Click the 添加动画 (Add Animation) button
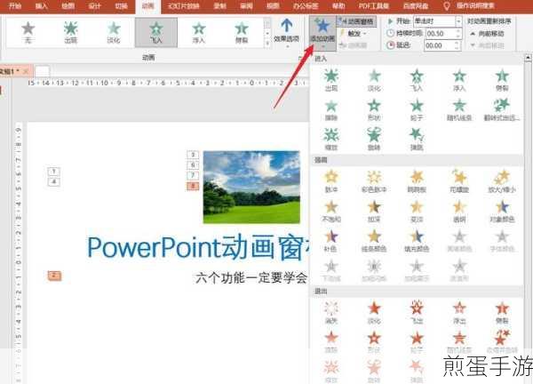This screenshot has width=533, height=384. [322, 33]
